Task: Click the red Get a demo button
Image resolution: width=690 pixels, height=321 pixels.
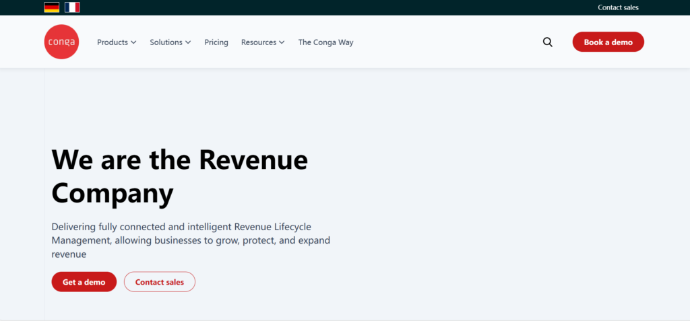Action: point(84,282)
